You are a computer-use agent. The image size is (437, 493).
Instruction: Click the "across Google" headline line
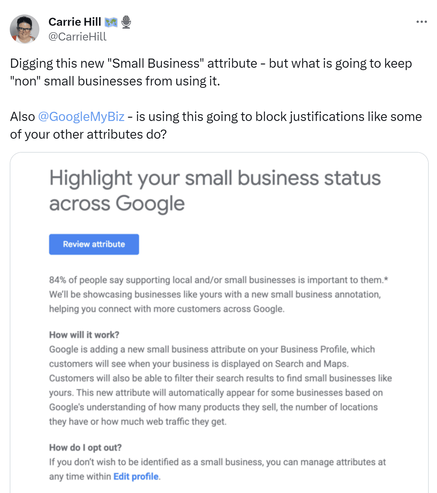pyautogui.click(x=117, y=203)
